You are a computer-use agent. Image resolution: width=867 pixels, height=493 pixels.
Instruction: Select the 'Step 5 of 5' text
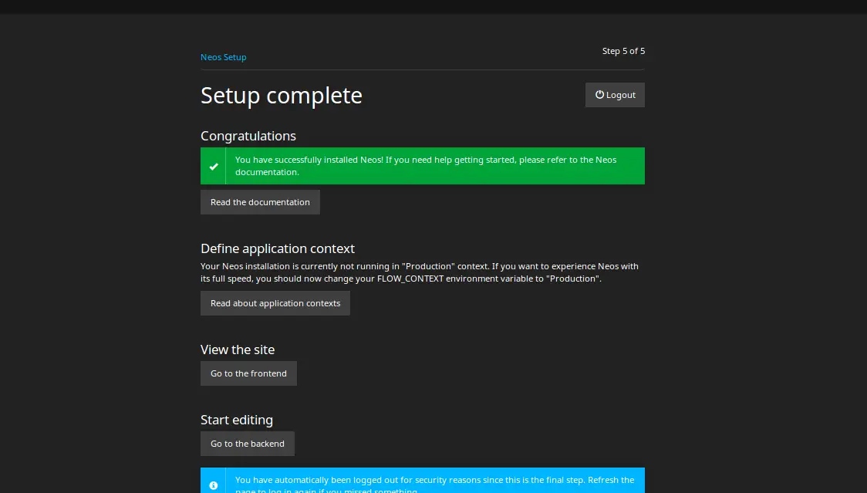tap(623, 51)
